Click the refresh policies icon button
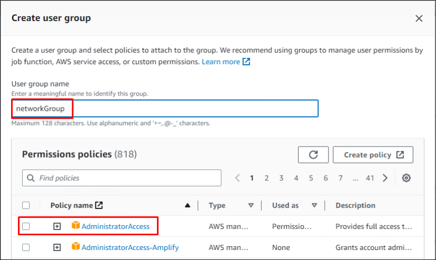Image resolution: width=436 pixels, height=260 pixels. 313,155
